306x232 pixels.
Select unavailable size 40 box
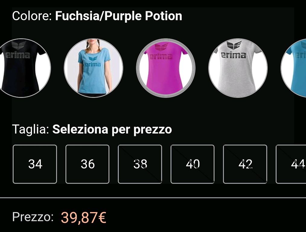click(x=193, y=164)
